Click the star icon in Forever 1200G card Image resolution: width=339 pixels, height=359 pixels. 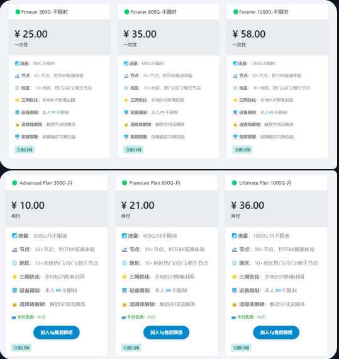coord(235,100)
